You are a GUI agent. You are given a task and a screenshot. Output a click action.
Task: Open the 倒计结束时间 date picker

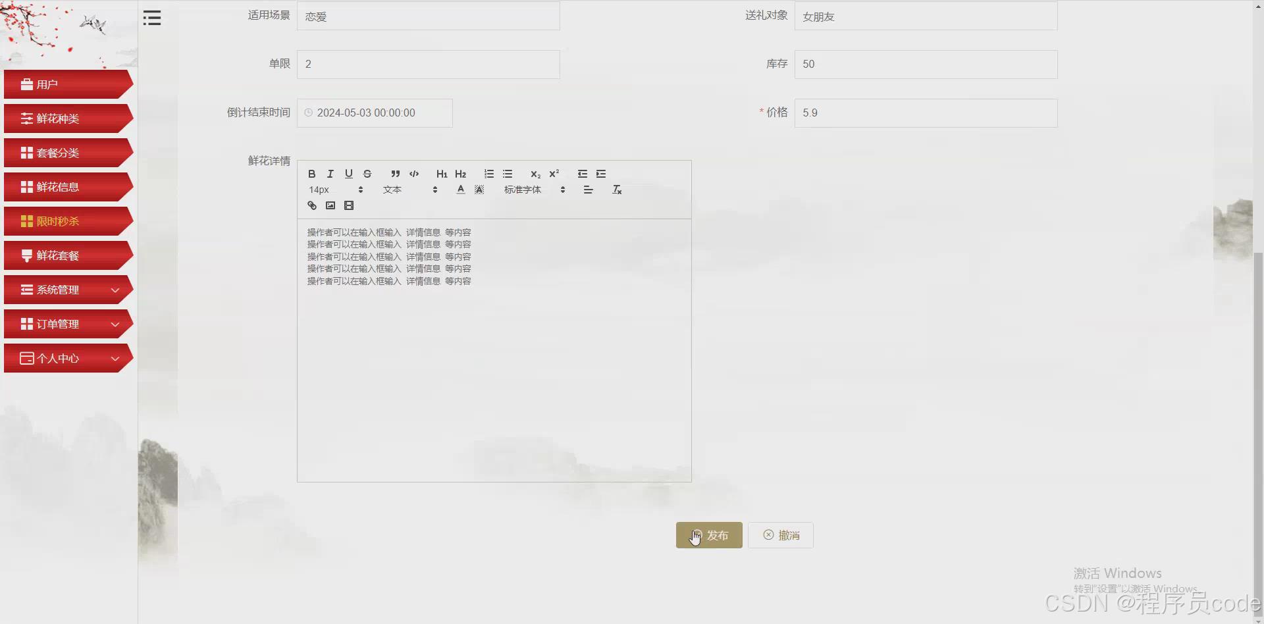[375, 113]
